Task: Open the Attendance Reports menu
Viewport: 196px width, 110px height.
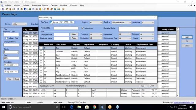Action: [x=40, y=5]
